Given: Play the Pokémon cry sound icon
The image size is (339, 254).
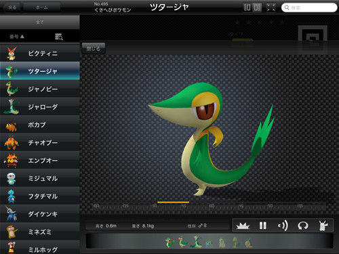Looking at the screenshot, I should [x=283, y=226].
